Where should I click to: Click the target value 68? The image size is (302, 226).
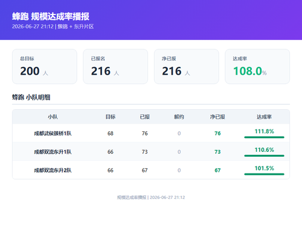coord(111,133)
